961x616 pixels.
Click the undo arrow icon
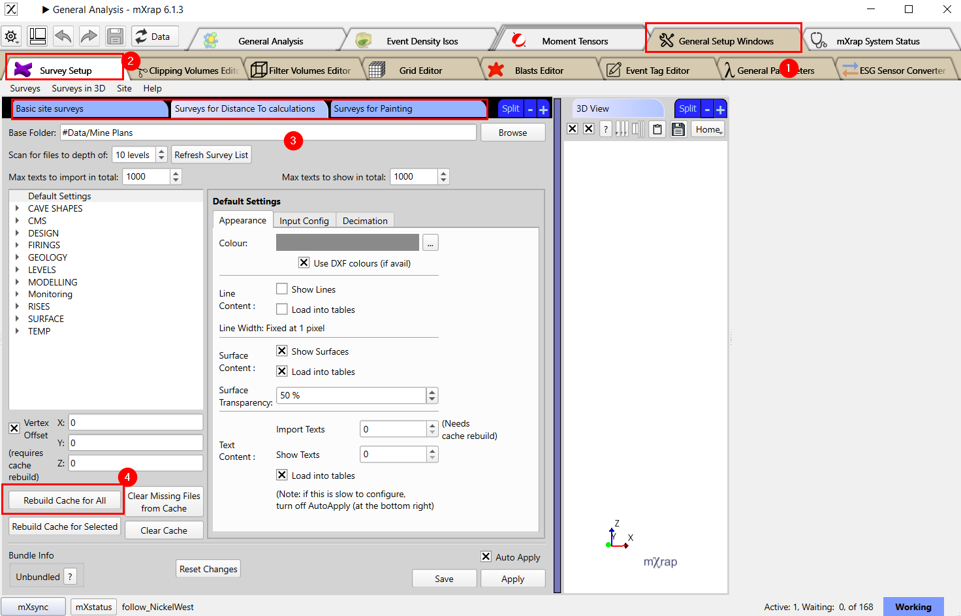[x=63, y=37]
